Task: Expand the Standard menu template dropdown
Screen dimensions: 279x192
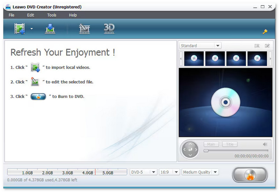Action: pyautogui.click(x=218, y=46)
